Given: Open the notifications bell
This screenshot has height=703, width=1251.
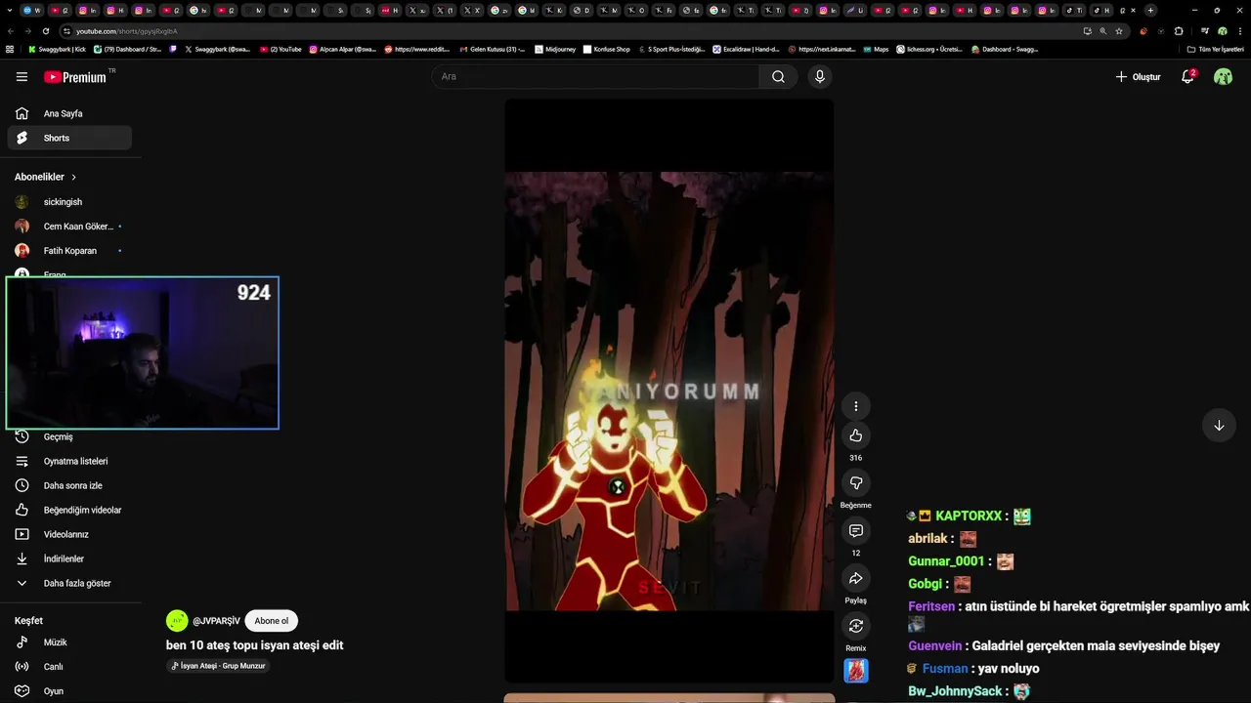Looking at the screenshot, I should pyautogui.click(x=1187, y=77).
